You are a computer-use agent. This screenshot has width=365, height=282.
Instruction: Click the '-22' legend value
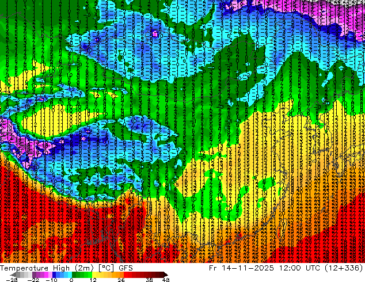[33, 280]
